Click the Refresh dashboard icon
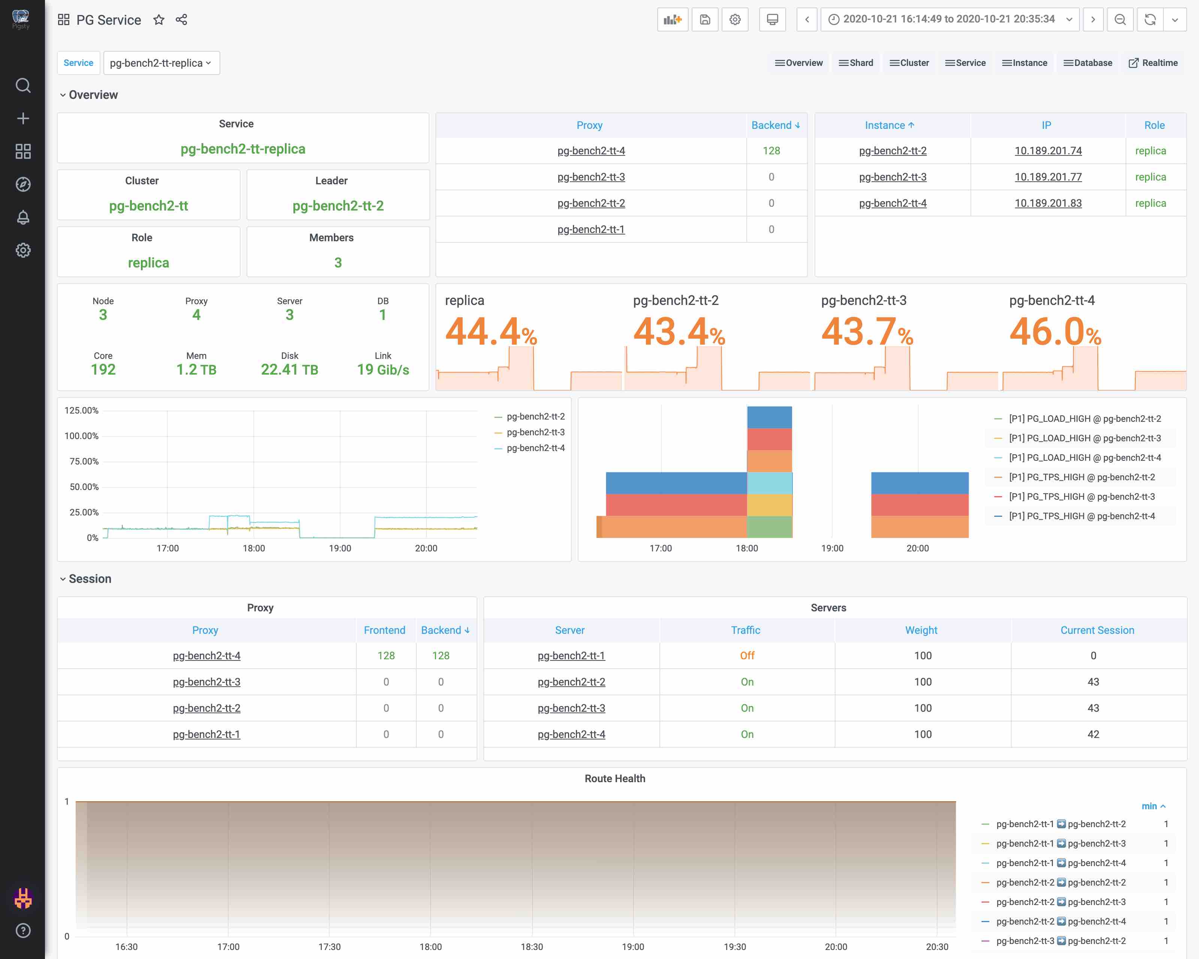Screen dimensions: 1199x959 pos(1150,19)
